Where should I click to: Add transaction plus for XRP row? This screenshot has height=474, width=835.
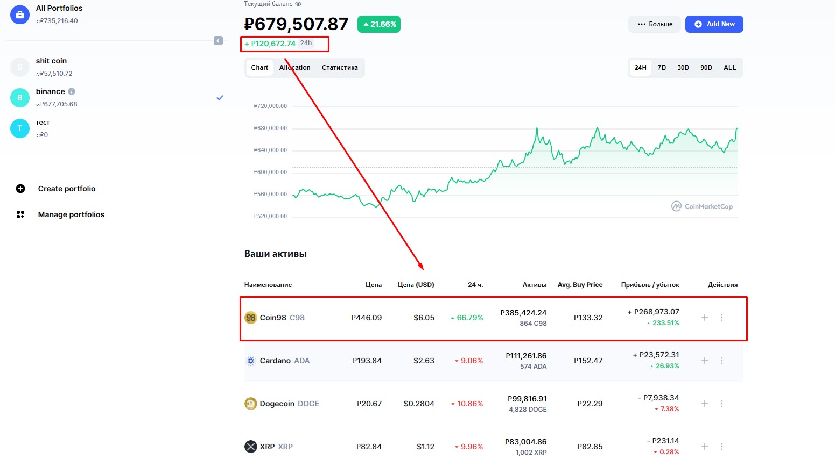(705, 447)
